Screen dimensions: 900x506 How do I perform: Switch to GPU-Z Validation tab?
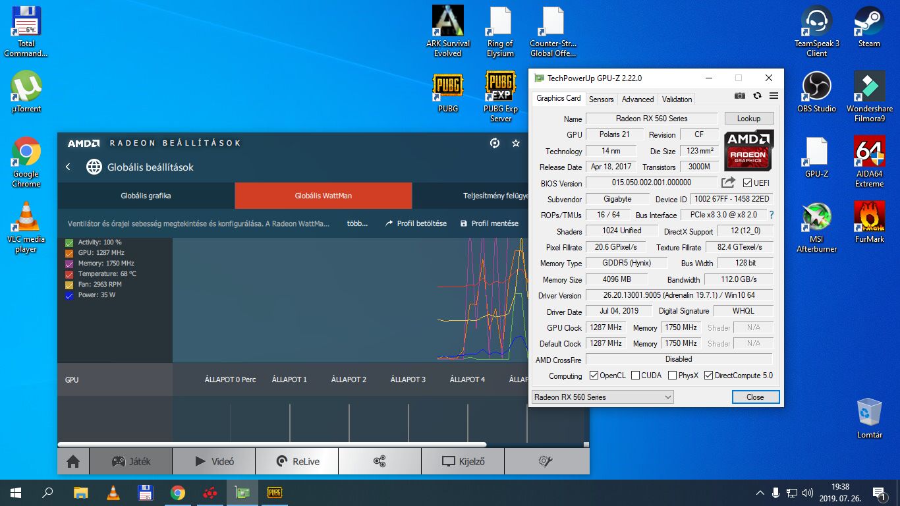[x=677, y=99]
